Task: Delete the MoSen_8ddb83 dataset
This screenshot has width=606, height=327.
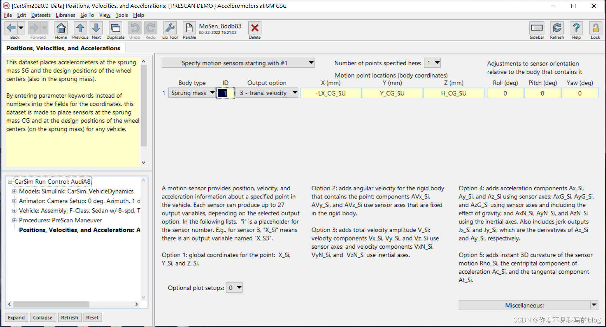Action: tap(255, 28)
